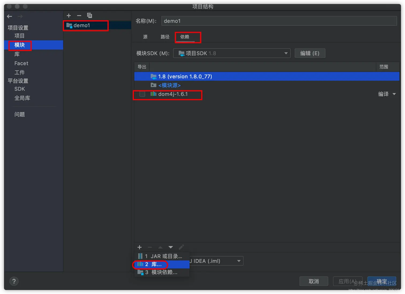Select the demo1 module in list

tap(97, 25)
